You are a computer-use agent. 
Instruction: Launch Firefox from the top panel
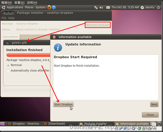(49, 7)
